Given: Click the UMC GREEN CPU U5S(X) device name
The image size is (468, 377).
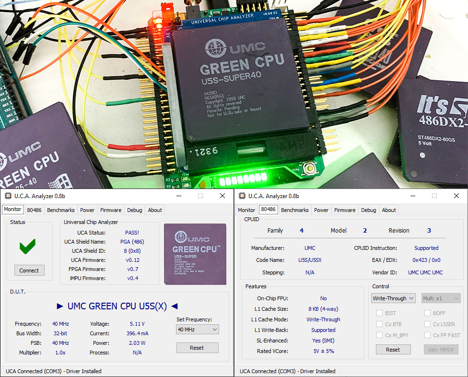Looking at the screenshot, I should point(117,306).
